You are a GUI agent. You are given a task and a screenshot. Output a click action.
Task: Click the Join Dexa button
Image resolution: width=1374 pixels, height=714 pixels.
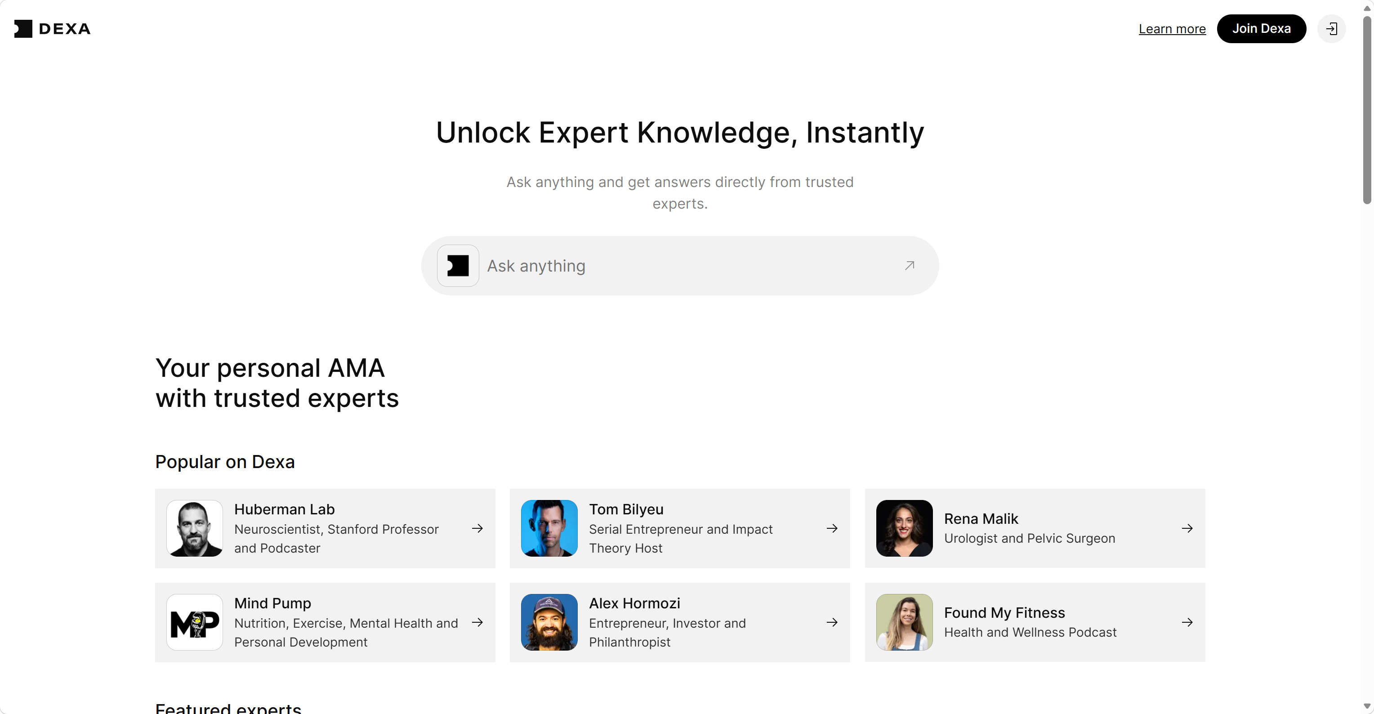pyautogui.click(x=1261, y=29)
